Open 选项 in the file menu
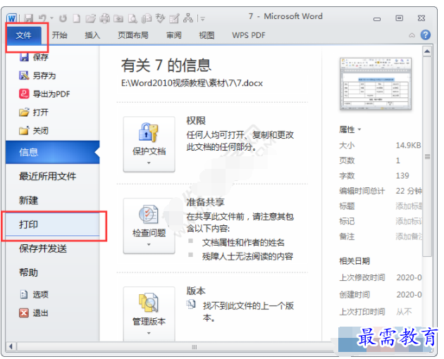Image resolution: width=444 pixels, height=359 pixels. (34, 294)
